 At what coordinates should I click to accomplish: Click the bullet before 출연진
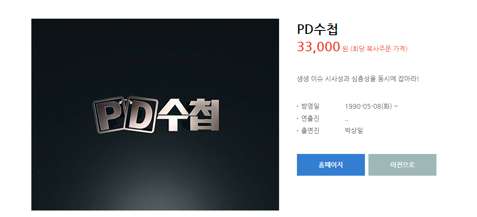(x=297, y=131)
